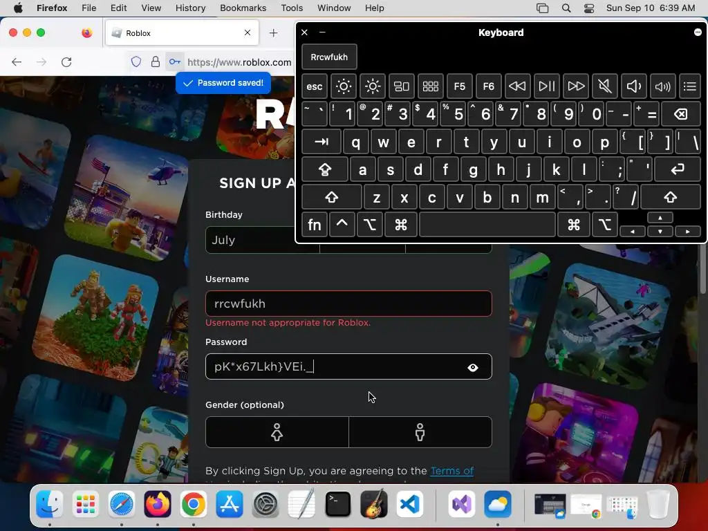Image resolution: width=708 pixels, height=531 pixels.
Task: Toggle the fn key
Action: point(315,225)
